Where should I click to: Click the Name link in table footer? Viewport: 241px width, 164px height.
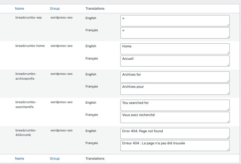coord(20,159)
